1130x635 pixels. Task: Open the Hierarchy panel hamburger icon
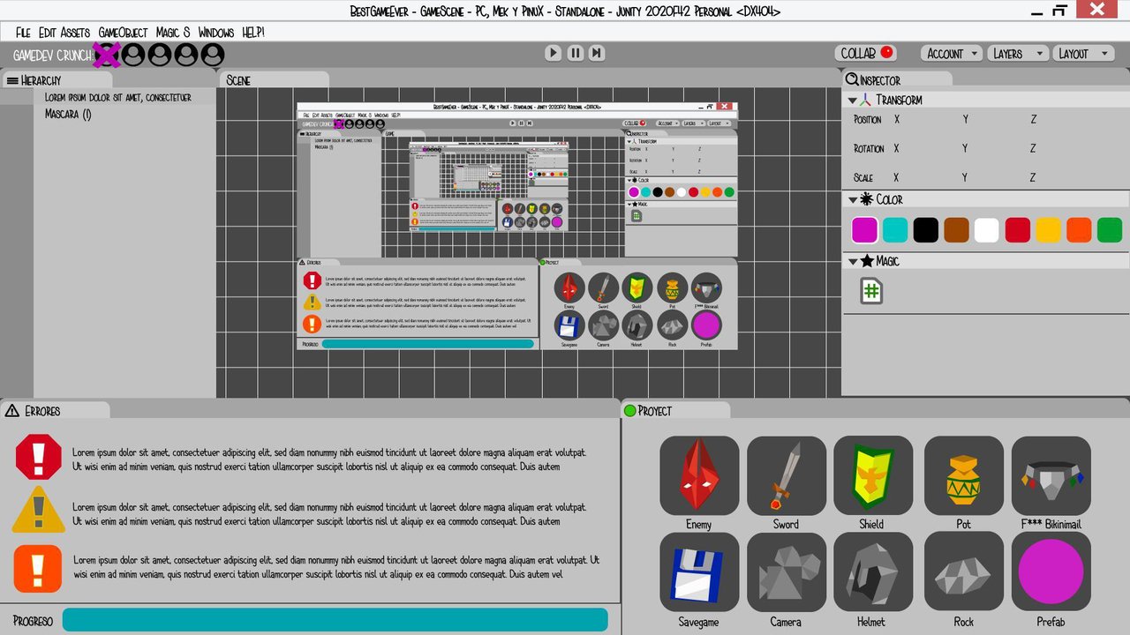coord(12,80)
